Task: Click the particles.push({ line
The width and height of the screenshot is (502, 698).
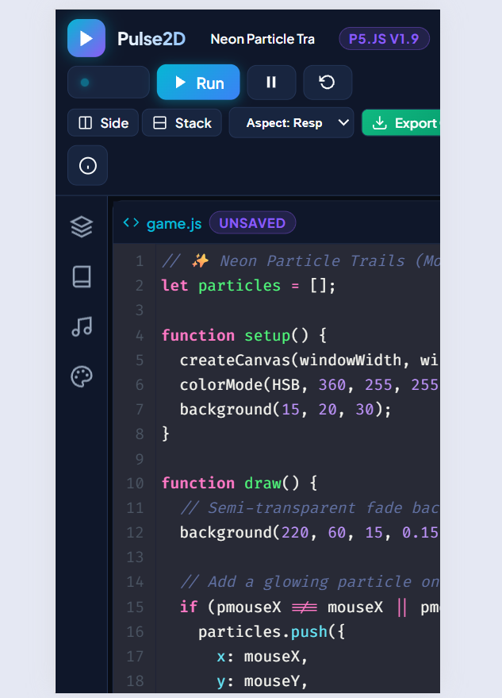Action: point(271,632)
